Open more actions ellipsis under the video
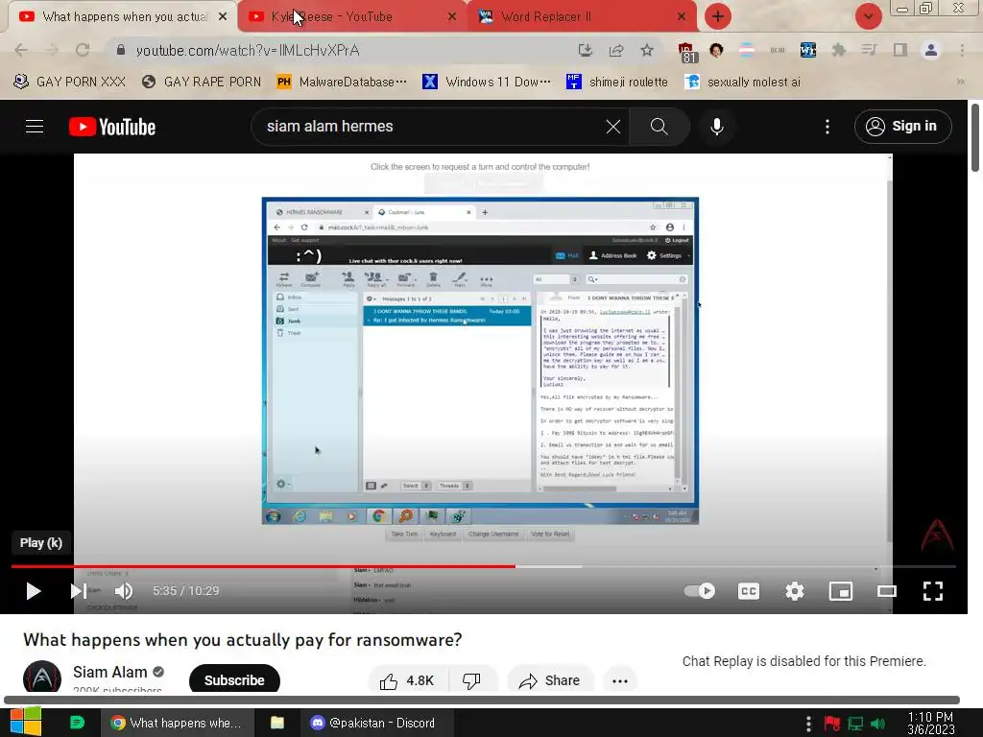 [x=620, y=680]
